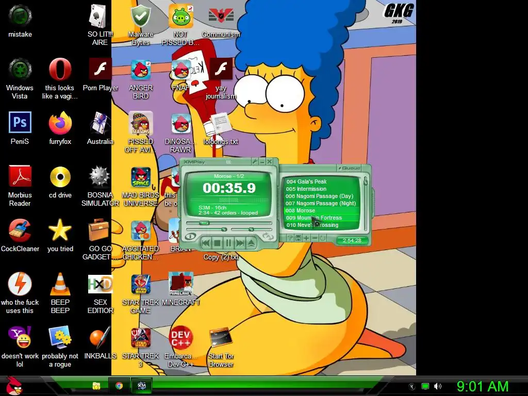Open the 'GO GO GADGET...' briefcase icon

click(x=100, y=239)
